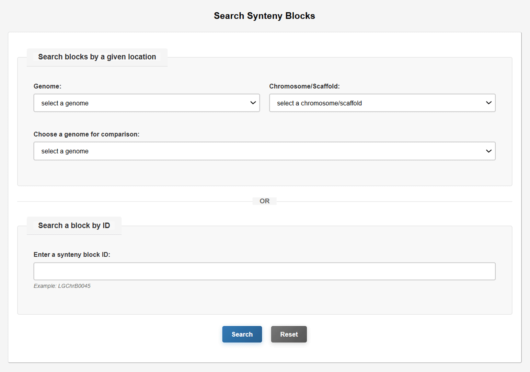Click the 'Example: LGChrB0045' hint text
The height and width of the screenshot is (372, 530).
pyautogui.click(x=62, y=286)
